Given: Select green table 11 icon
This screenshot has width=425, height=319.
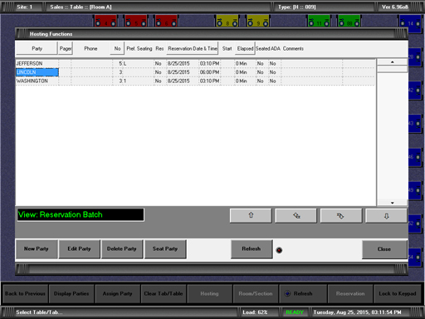Looking at the screenshot, I should coord(319,21).
